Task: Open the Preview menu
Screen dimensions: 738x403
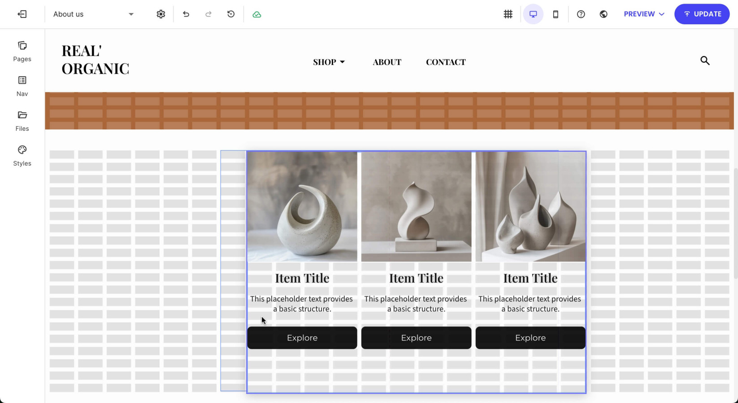Action: (644, 14)
